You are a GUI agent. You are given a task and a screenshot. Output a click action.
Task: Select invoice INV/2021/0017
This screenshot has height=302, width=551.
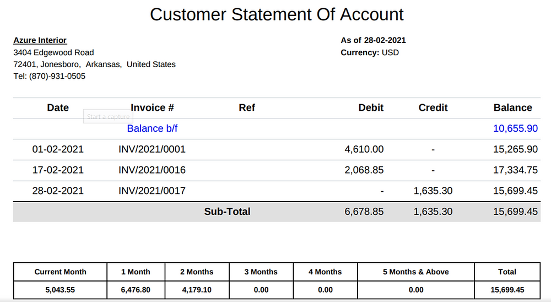(x=152, y=191)
